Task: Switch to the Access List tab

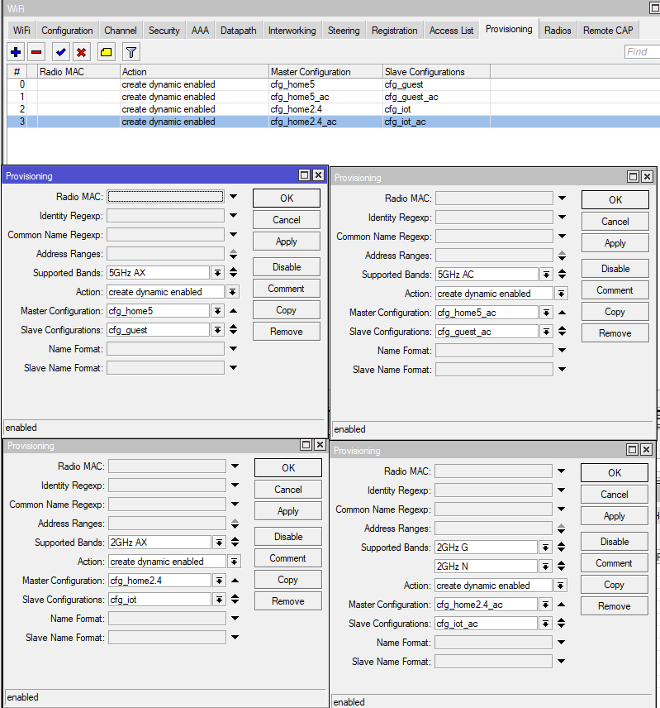Action: click(451, 31)
